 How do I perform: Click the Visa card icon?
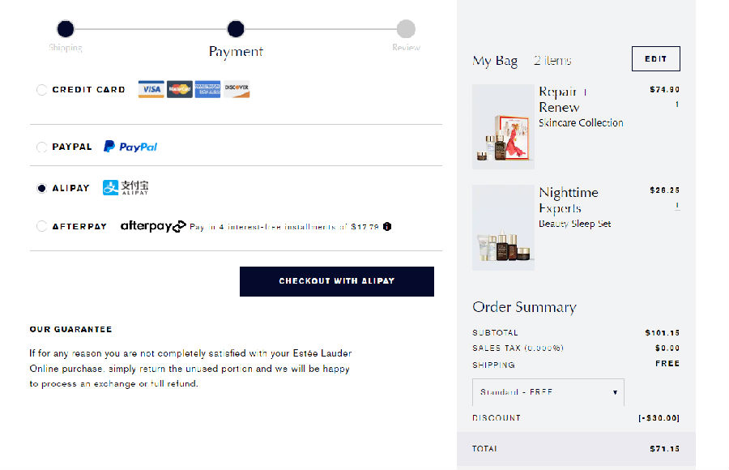(x=151, y=89)
